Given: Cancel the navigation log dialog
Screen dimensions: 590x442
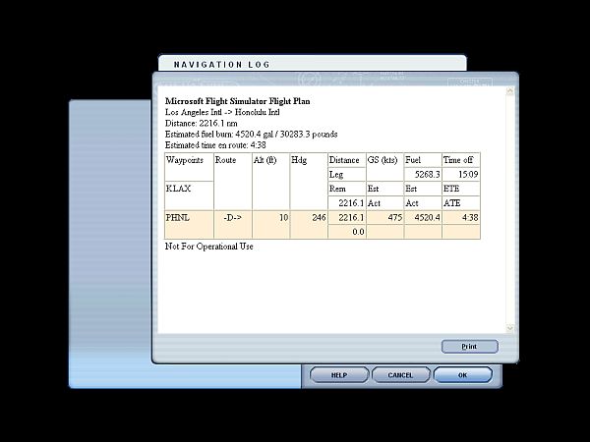Looking at the screenshot, I should pyautogui.click(x=400, y=375).
